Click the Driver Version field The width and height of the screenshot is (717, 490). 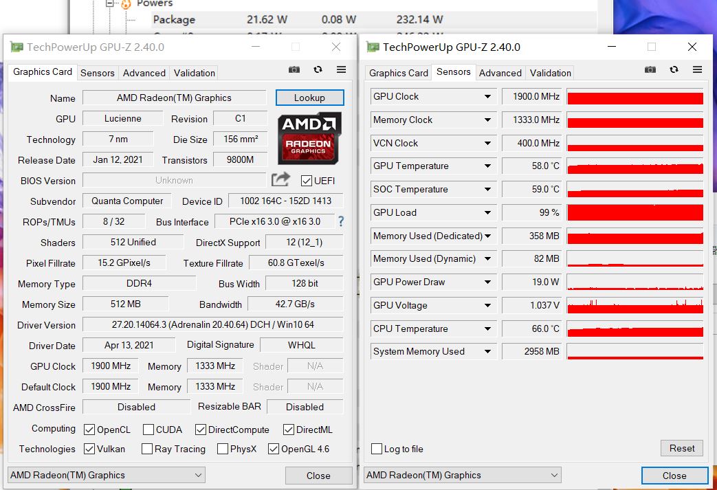click(x=213, y=324)
